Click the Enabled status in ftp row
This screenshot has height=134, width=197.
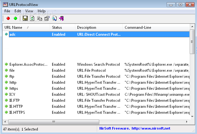pyautogui.click(x=58, y=76)
